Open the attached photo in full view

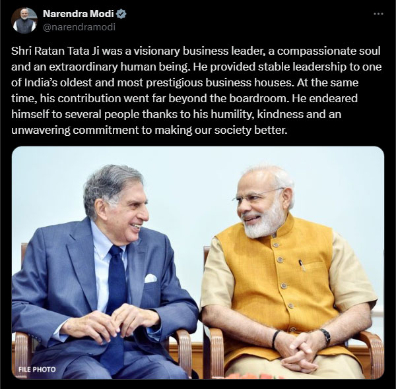(x=198, y=262)
